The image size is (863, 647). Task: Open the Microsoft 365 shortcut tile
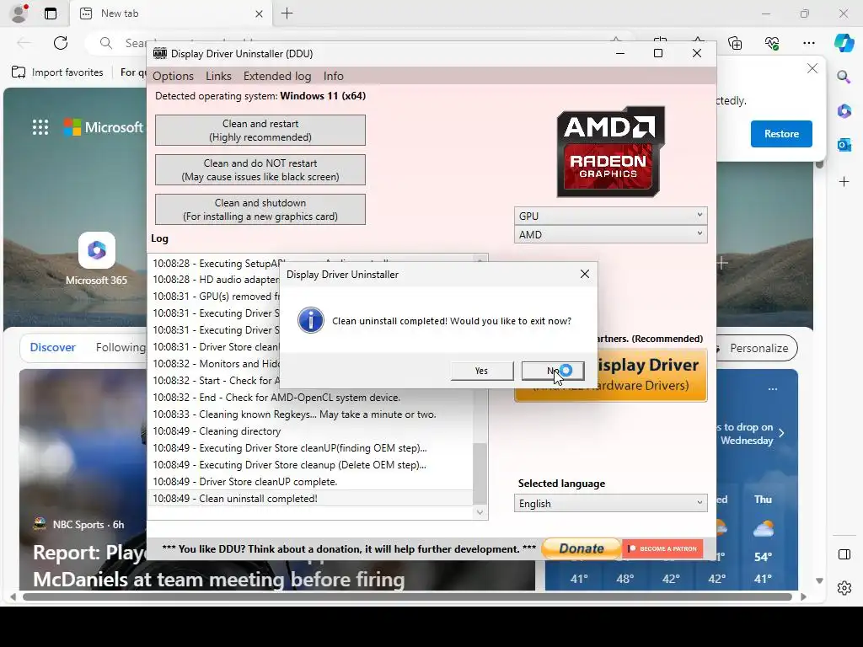96,259
